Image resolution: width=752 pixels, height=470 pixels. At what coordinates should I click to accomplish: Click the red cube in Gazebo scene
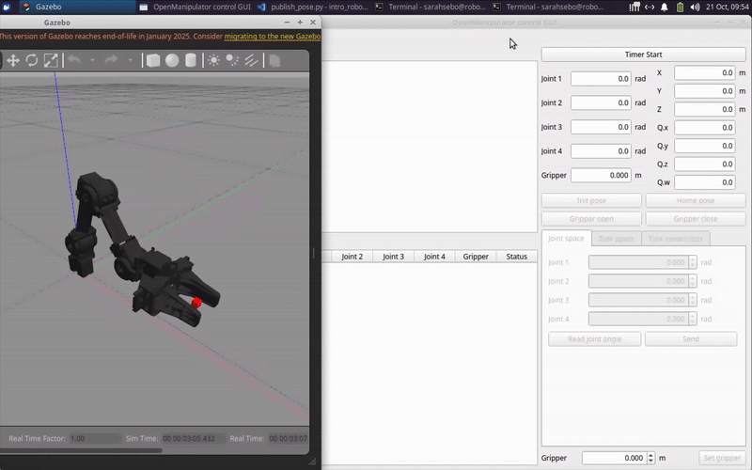[196, 303]
